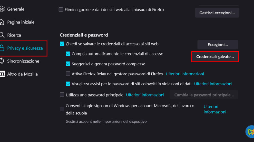Check Utilizza una password principale
Image resolution: width=254 pixels, height=142 pixels.
click(x=62, y=95)
